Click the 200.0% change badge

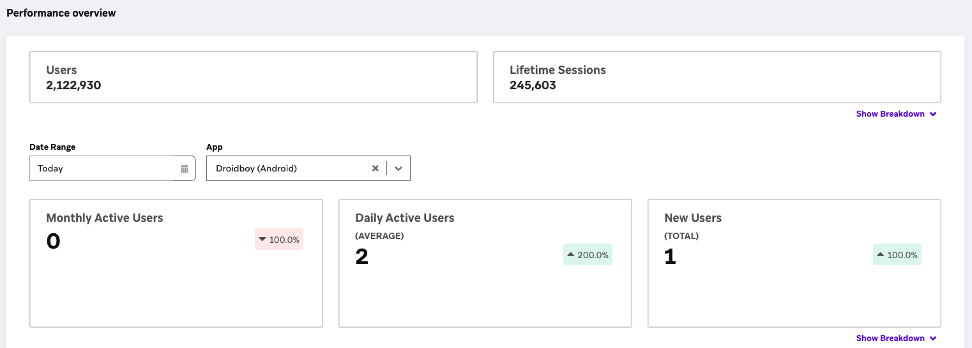click(x=588, y=255)
